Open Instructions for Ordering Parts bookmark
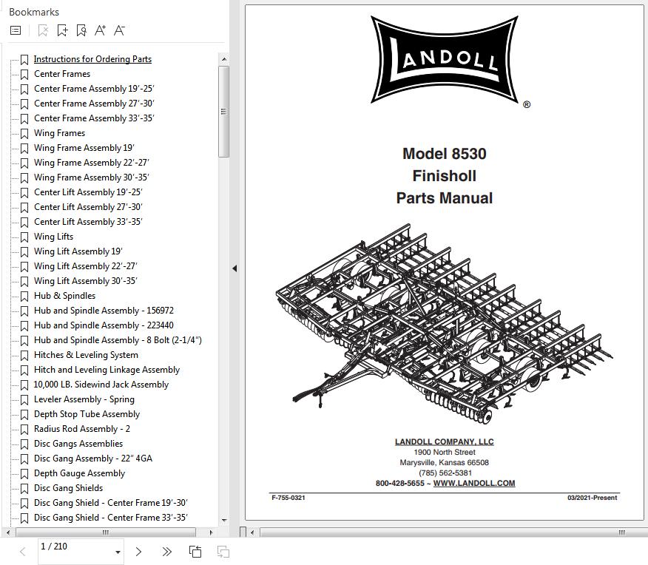 92,59
